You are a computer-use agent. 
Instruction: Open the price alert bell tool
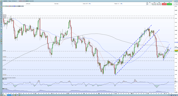pos(1,7)
